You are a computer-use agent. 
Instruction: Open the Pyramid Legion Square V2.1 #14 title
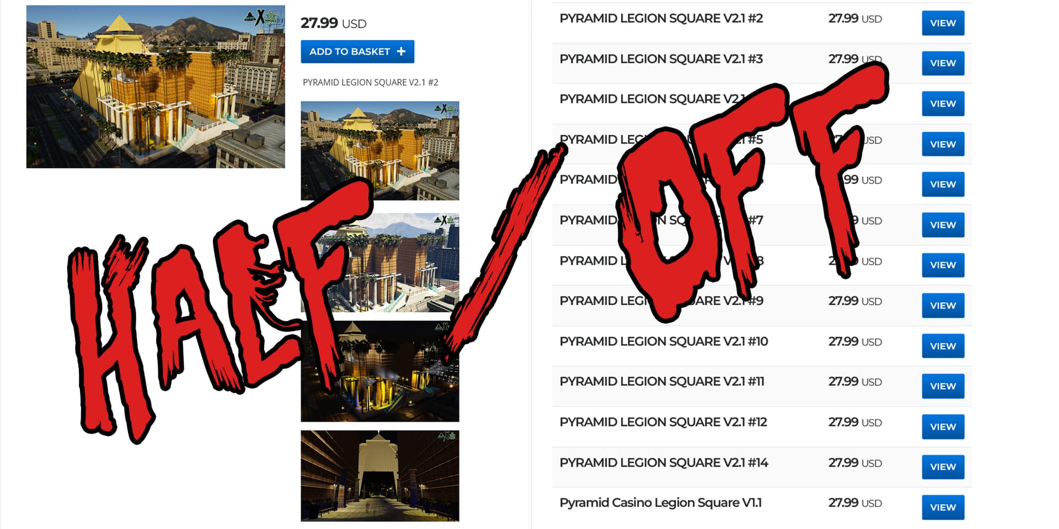[x=664, y=463]
